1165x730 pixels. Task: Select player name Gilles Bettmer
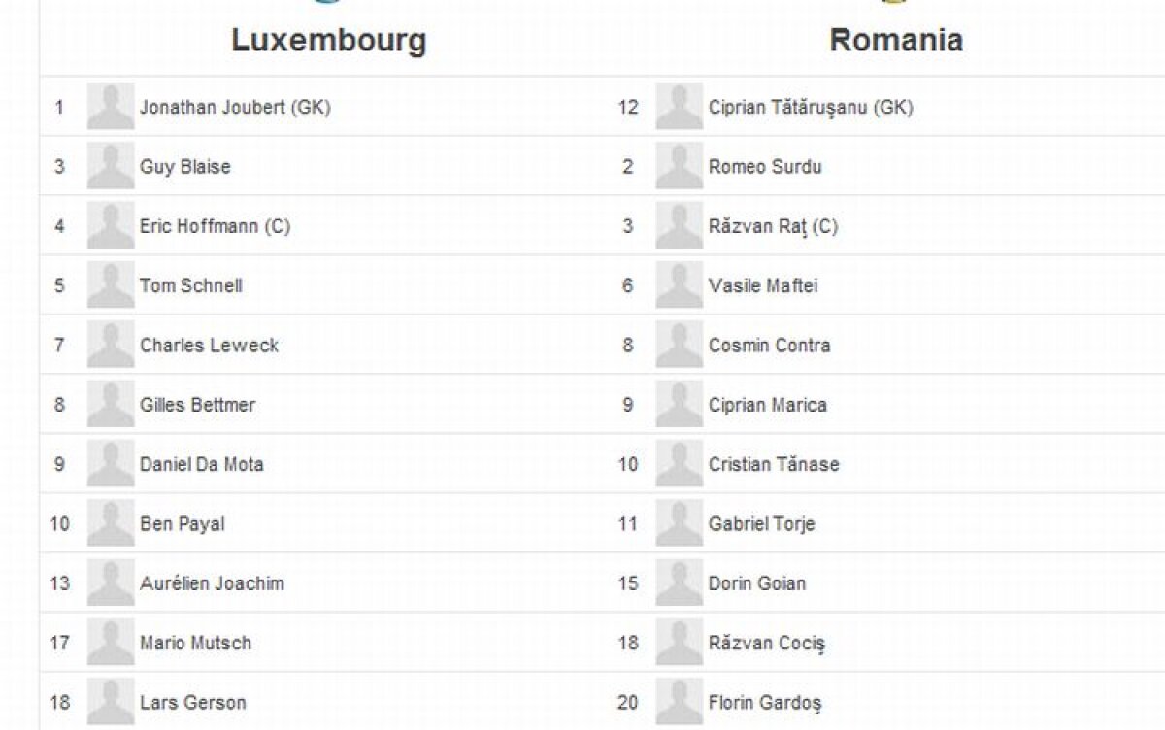click(197, 405)
